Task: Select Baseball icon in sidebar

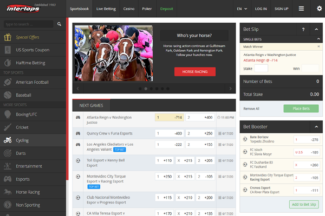Action: coord(8,95)
